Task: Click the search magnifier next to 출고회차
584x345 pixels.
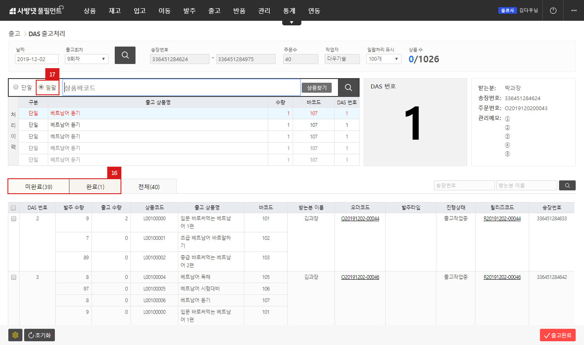Action: coord(125,55)
